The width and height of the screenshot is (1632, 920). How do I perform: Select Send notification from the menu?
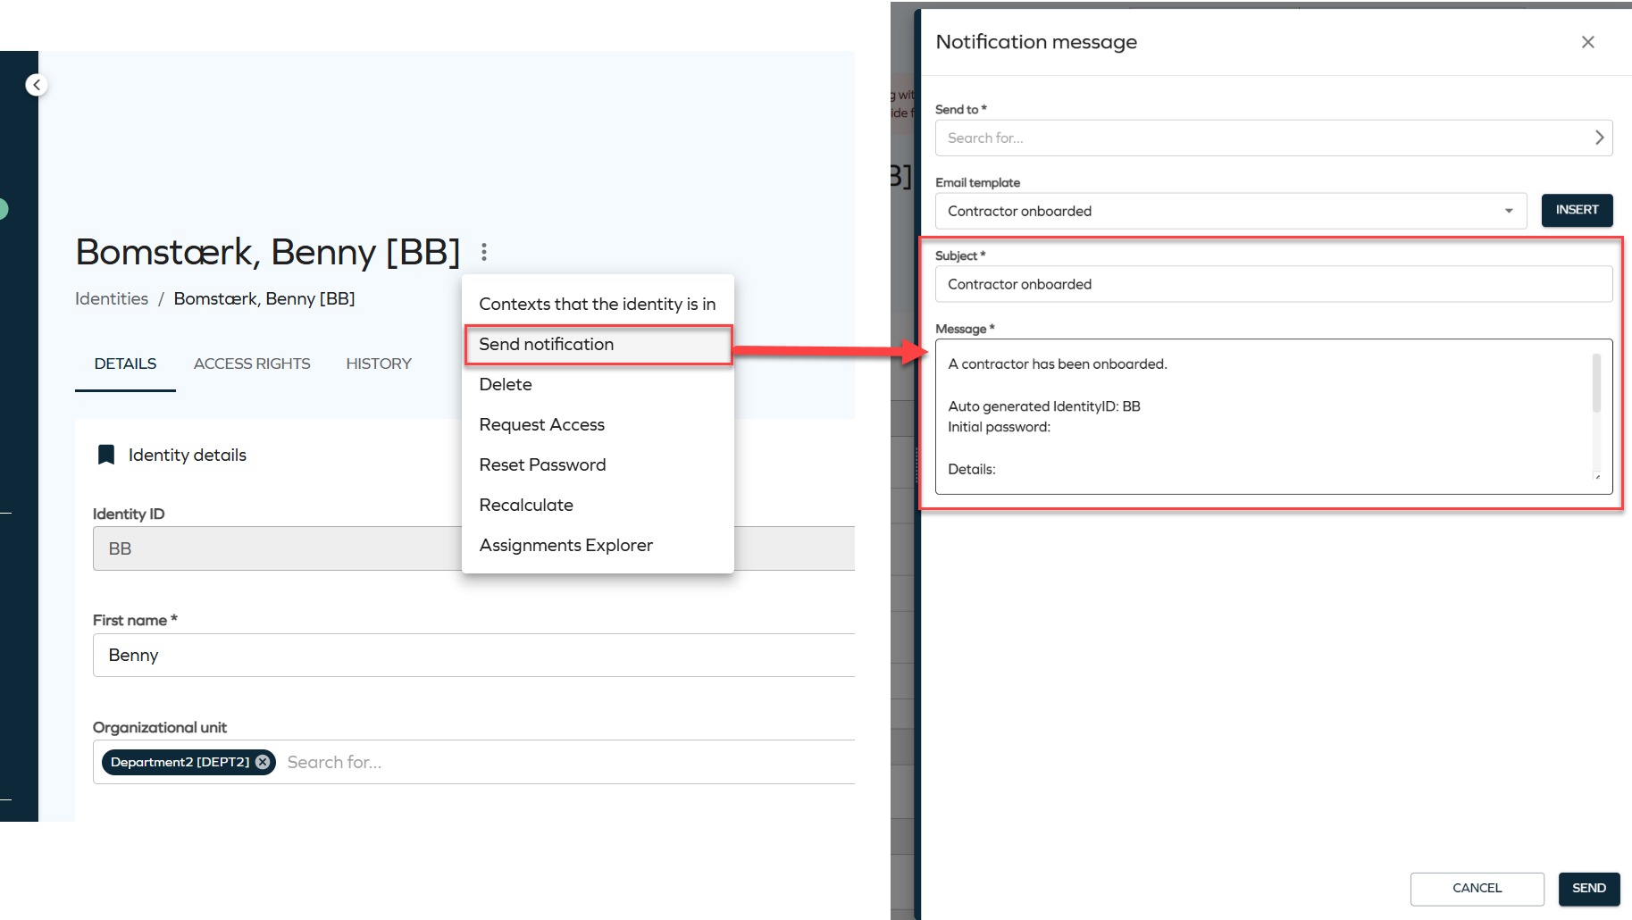pos(546,344)
